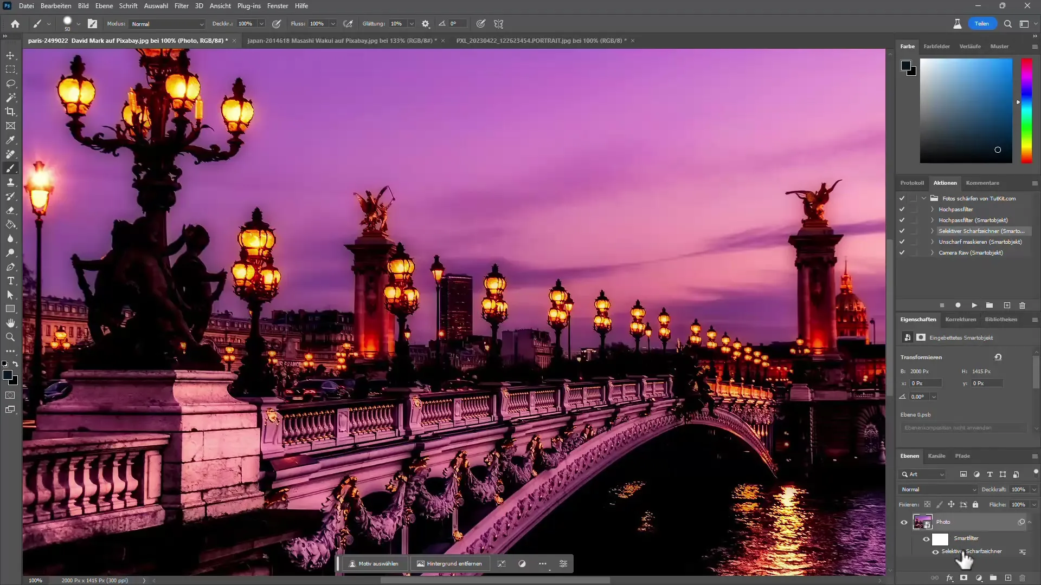Expand the Ebenen panel options
Image resolution: width=1041 pixels, height=585 pixels.
click(x=1034, y=456)
